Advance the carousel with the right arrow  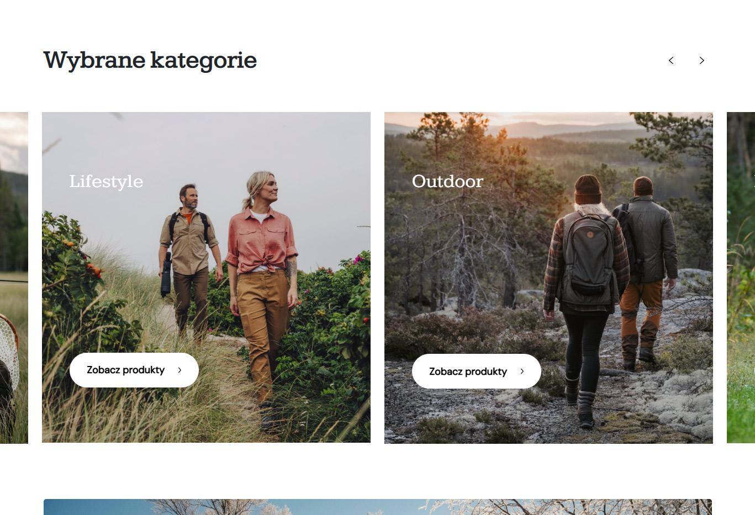pyautogui.click(x=702, y=60)
